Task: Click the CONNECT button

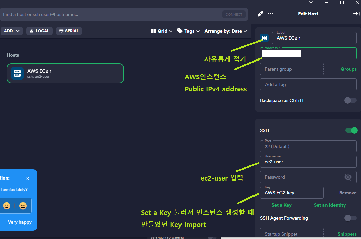Action: 234,14
